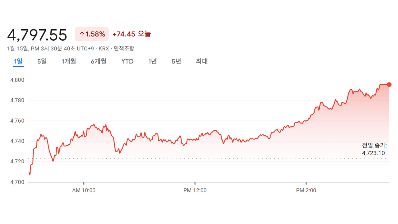This screenshot has width=398, height=224.
Task: Click the 전일 종가 4,723.10 label
Action: click(x=374, y=149)
